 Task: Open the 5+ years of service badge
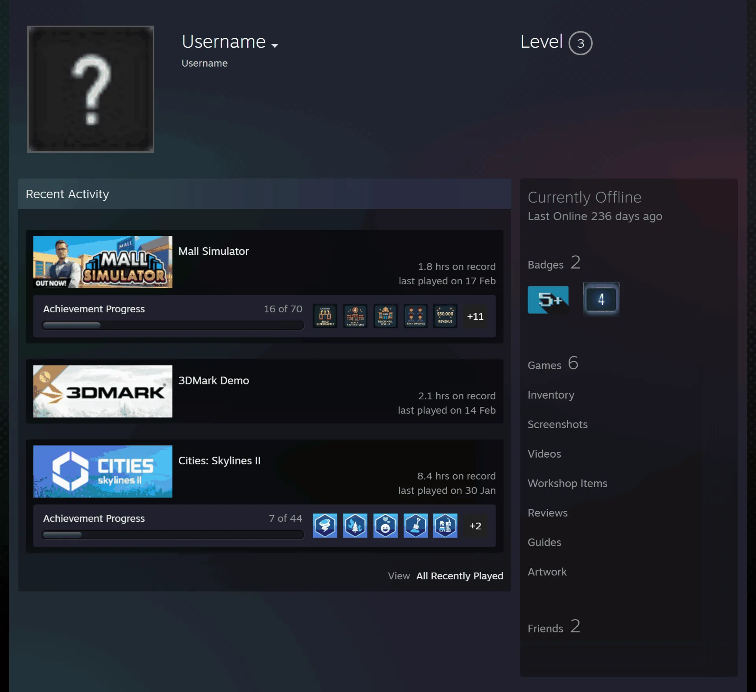click(x=548, y=300)
